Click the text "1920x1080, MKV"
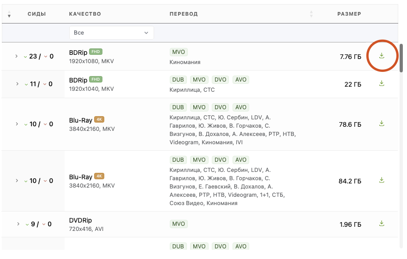 (x=91, y=61)
